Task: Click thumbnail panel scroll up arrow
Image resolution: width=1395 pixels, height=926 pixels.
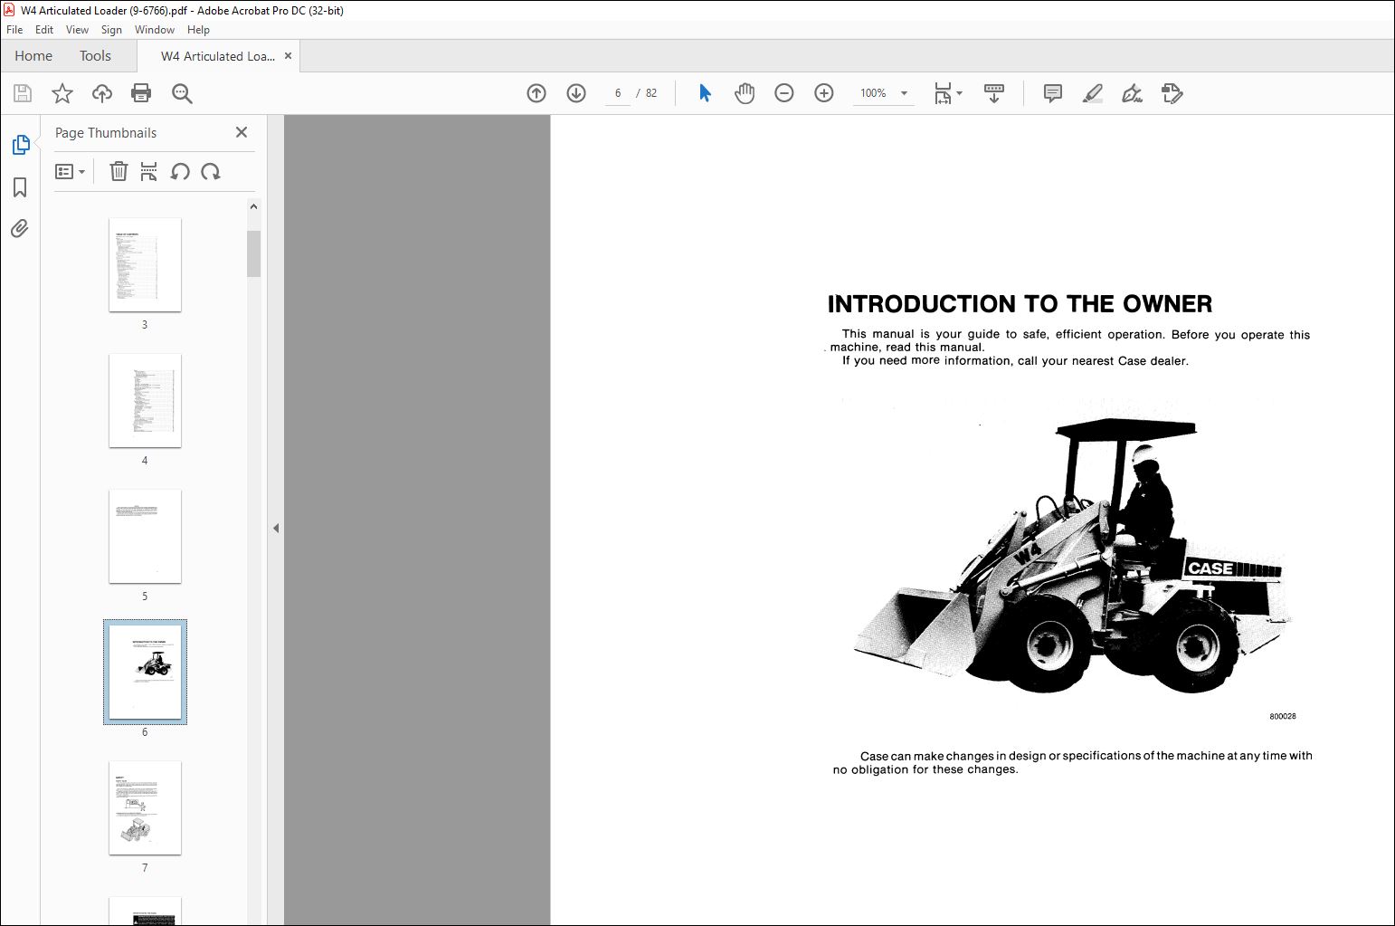Action: tap(253, 206)
